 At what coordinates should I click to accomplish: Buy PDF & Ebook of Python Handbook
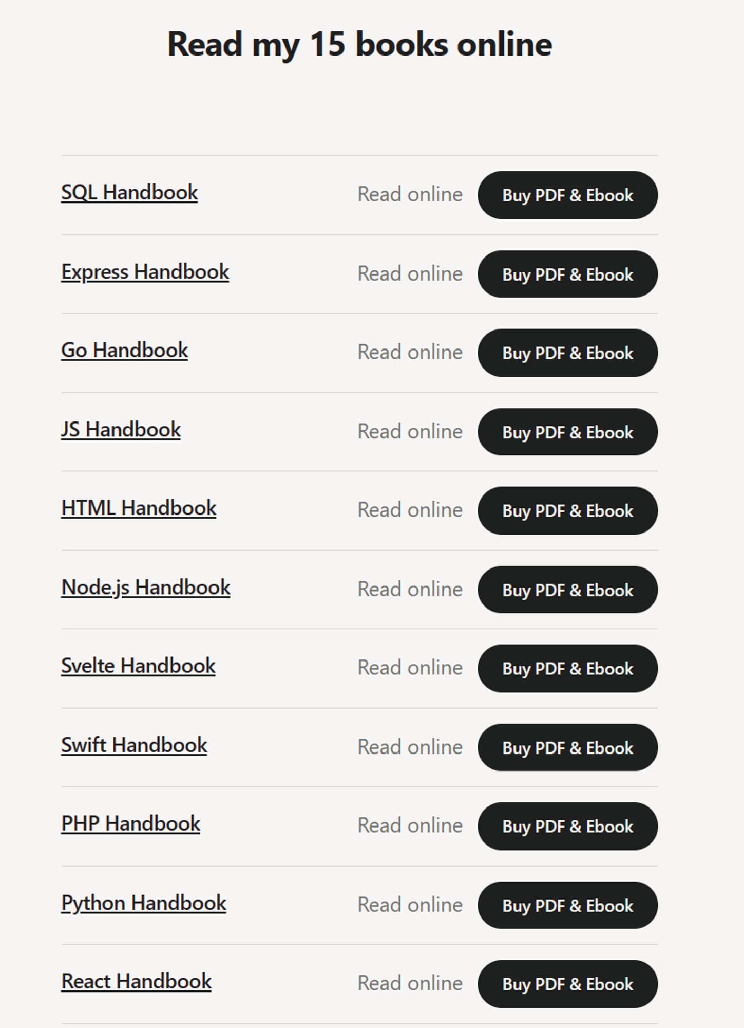coord(568,905)
